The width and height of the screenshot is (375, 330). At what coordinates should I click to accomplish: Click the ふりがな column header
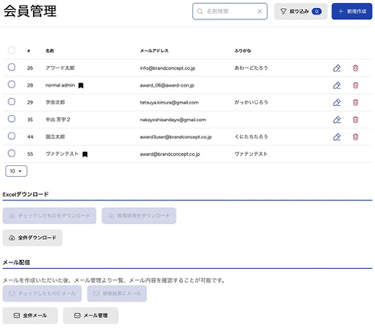pyautogui.click(x=243, y=51)
